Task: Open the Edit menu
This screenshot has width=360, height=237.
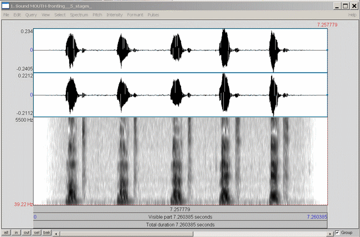Action: point(17,14)
